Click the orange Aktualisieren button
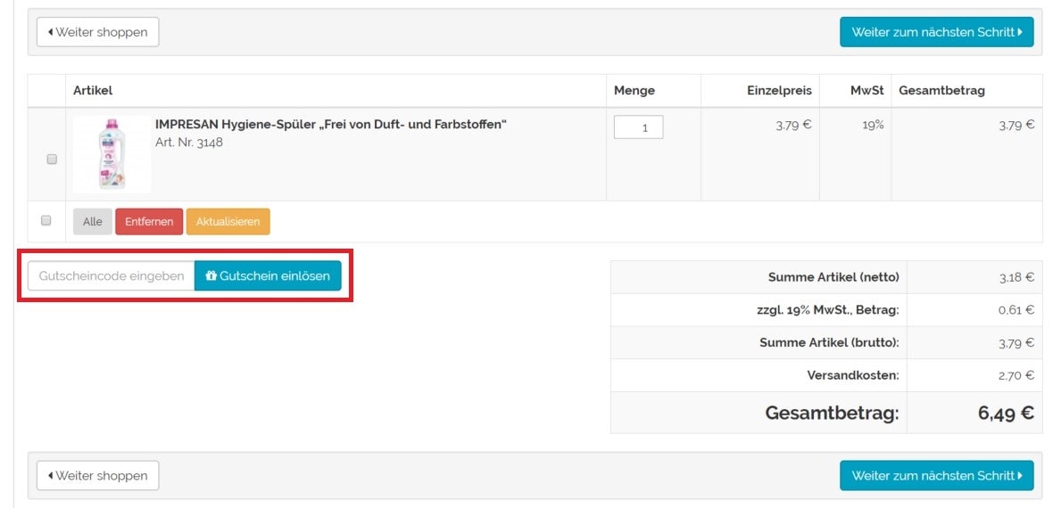1053x508 pixels. (228, 222)
